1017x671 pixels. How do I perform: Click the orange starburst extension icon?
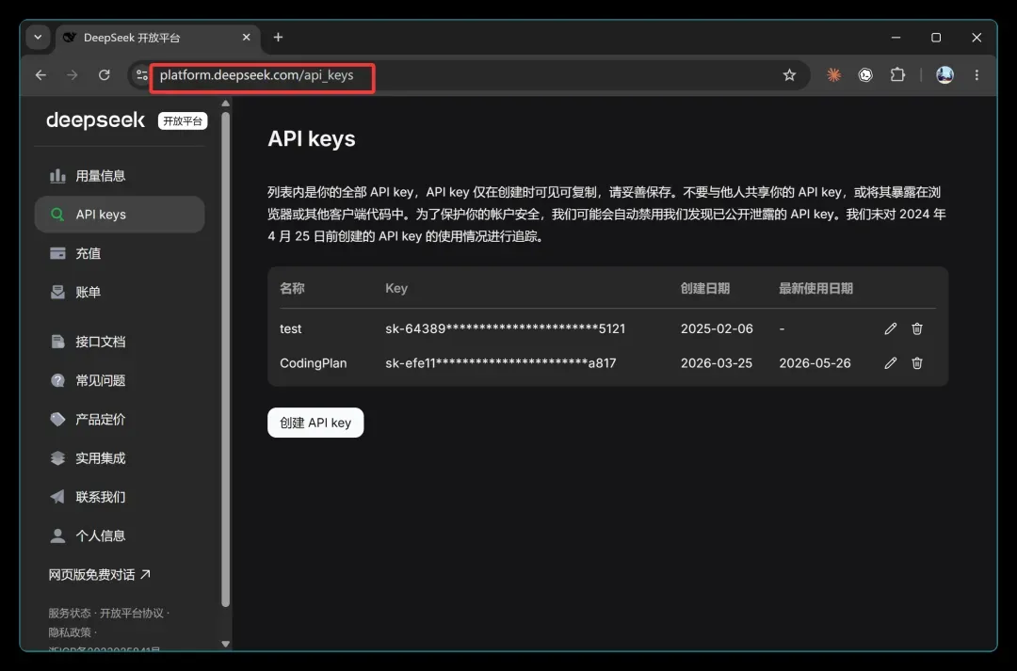834,75
